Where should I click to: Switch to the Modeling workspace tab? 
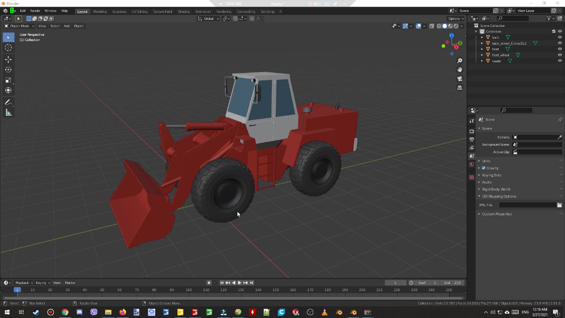100,11
